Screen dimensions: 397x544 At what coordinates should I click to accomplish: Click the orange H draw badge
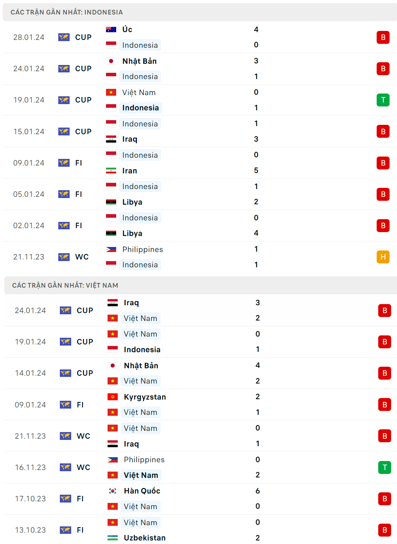(x=383, y=257)
